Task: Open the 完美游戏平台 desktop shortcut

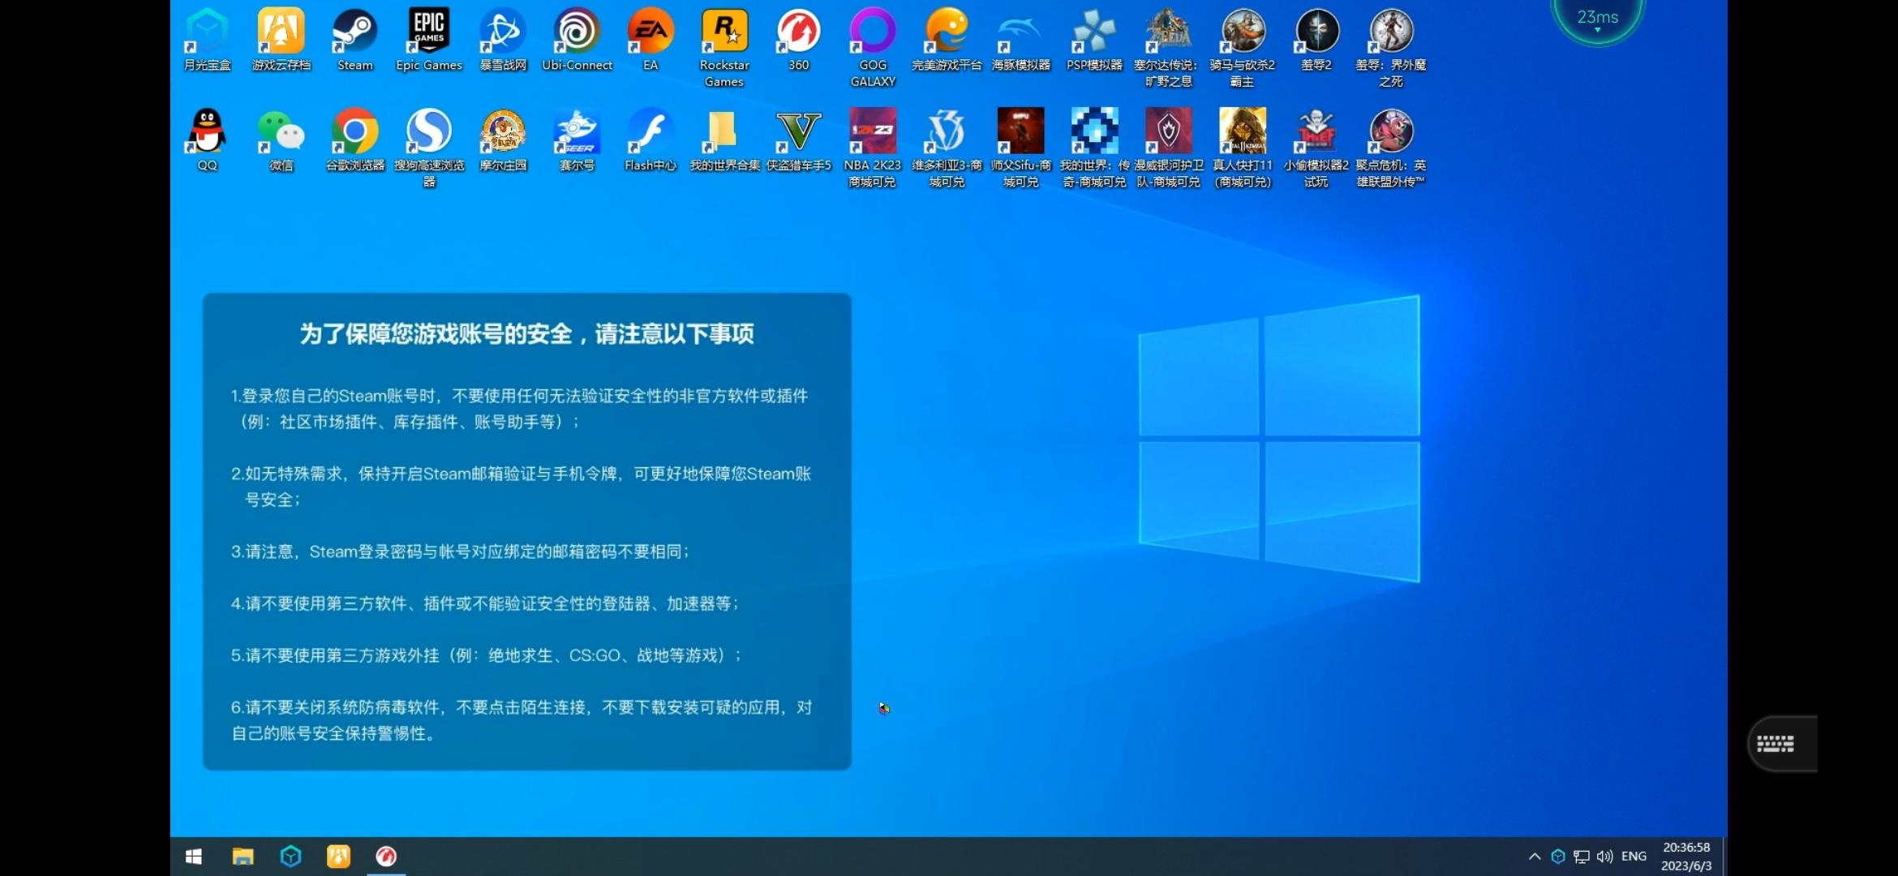Action: [947, 40]
